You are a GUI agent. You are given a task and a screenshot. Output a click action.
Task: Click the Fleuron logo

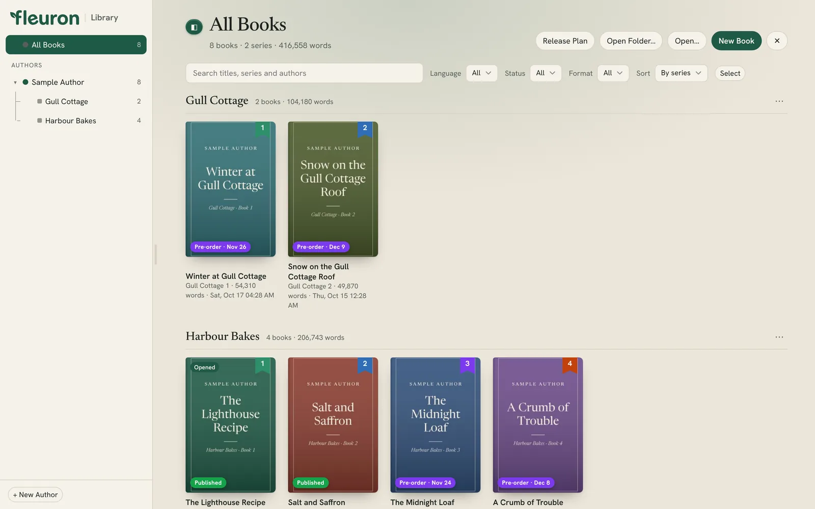45,18
